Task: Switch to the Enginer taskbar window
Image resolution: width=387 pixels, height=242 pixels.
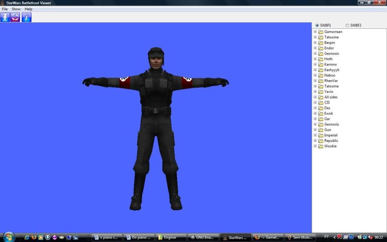Action: coord(171,237)
